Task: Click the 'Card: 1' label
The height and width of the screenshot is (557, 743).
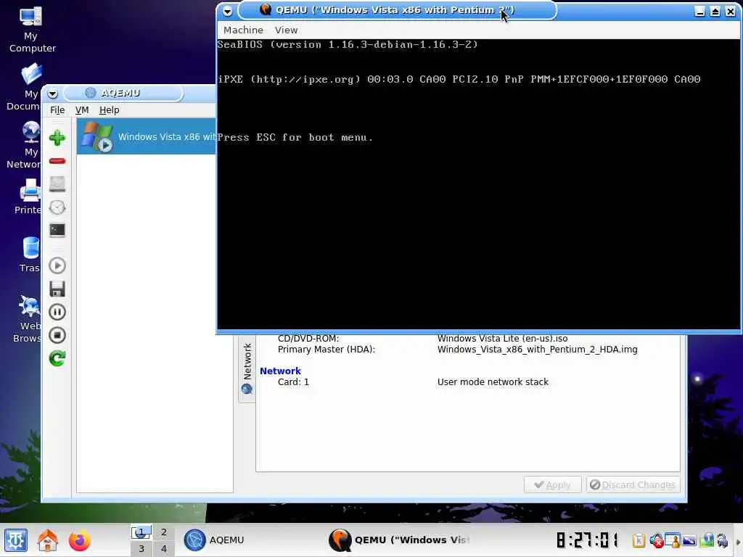Action: [293, 381]
